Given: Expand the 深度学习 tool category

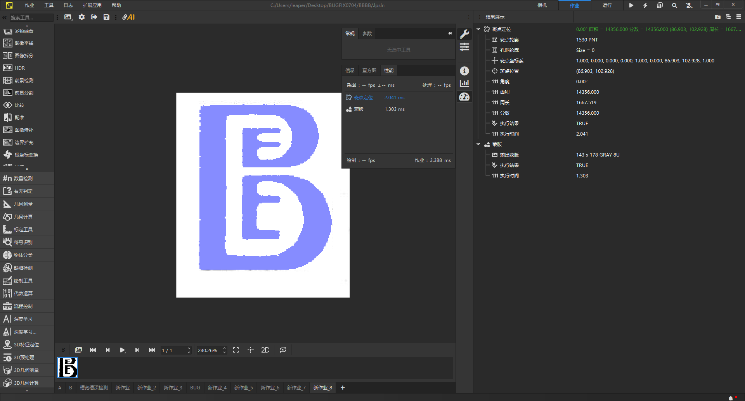Looking at the screenshot, I should point(23,319).
